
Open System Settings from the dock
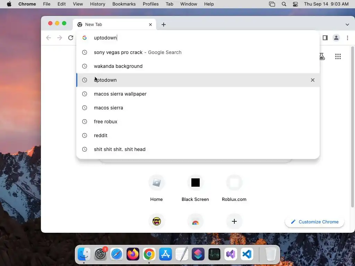tap(100, 254)
